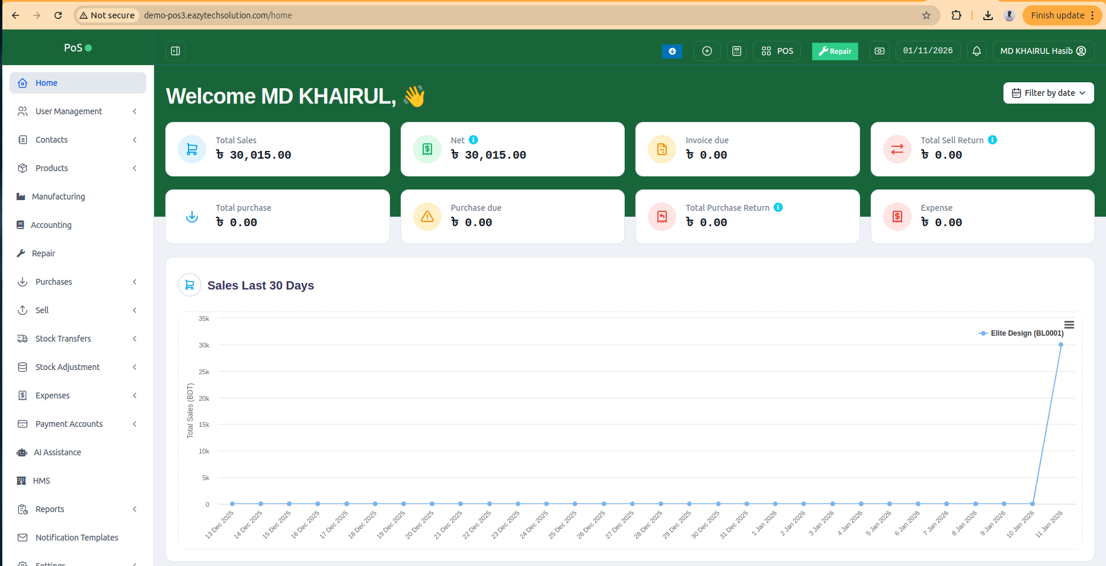This screenshot has height=566, width=1106.
Task: Open the Filter by date dropdown
Action: click(x=1048, y=93)
